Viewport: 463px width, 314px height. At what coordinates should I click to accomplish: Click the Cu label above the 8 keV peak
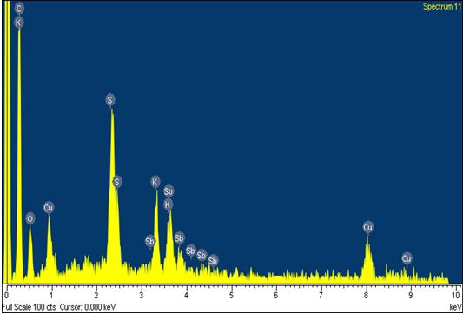(368, 227)
